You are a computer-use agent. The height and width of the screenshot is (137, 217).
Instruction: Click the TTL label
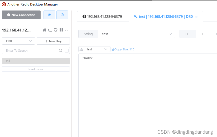point(188,34)
